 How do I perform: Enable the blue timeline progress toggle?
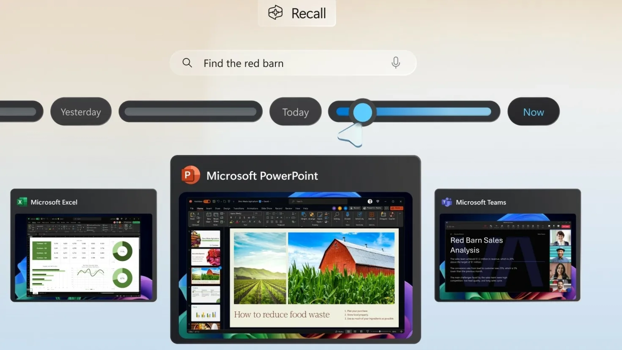click(362, 112)
